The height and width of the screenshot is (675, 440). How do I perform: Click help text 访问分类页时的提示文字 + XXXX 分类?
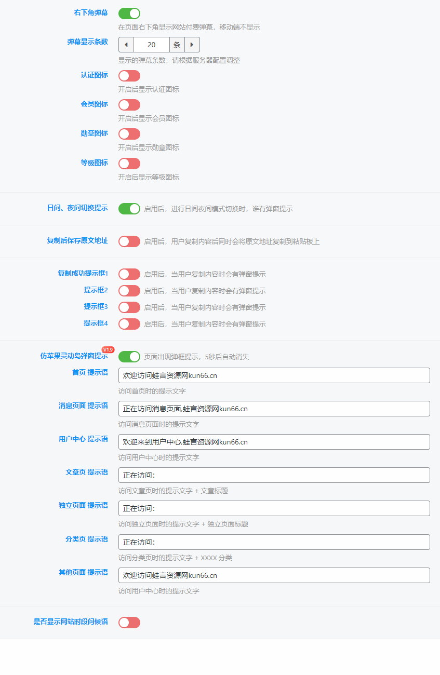tap(175, 558)
